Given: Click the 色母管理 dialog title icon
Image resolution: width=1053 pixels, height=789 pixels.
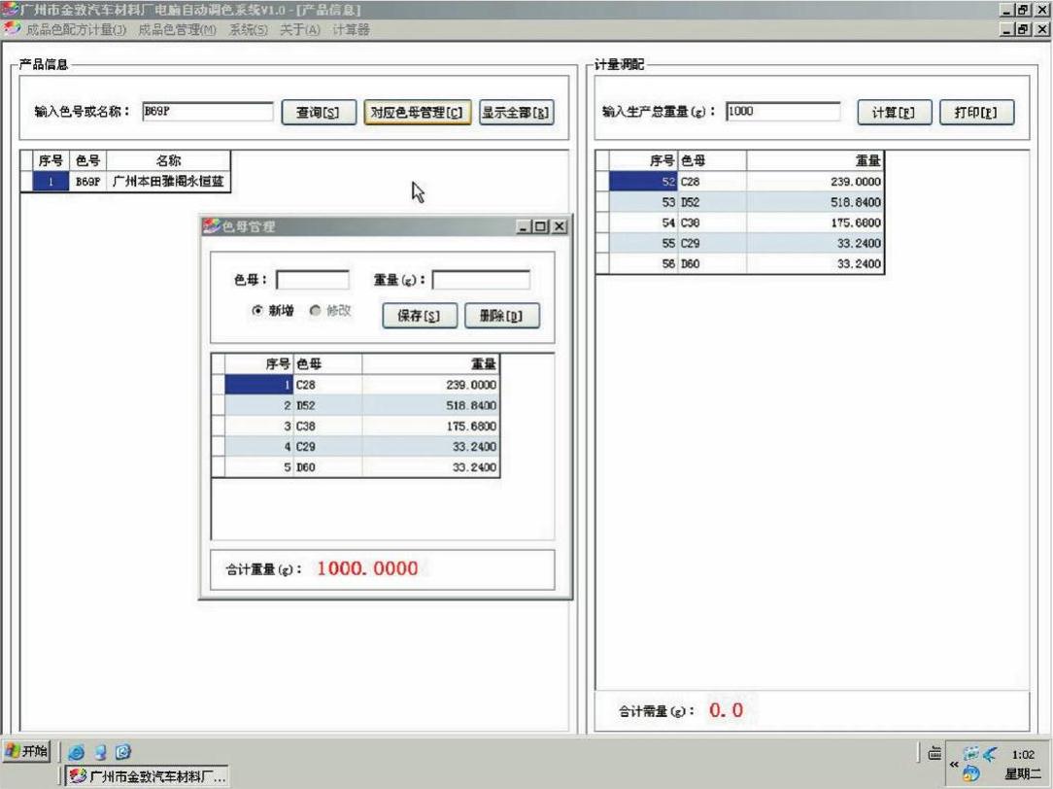Looking at the screenshot, I should [x=212, y=226].
